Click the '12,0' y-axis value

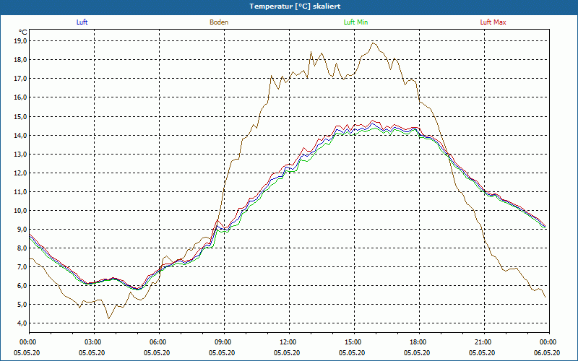tap(21, 173)
